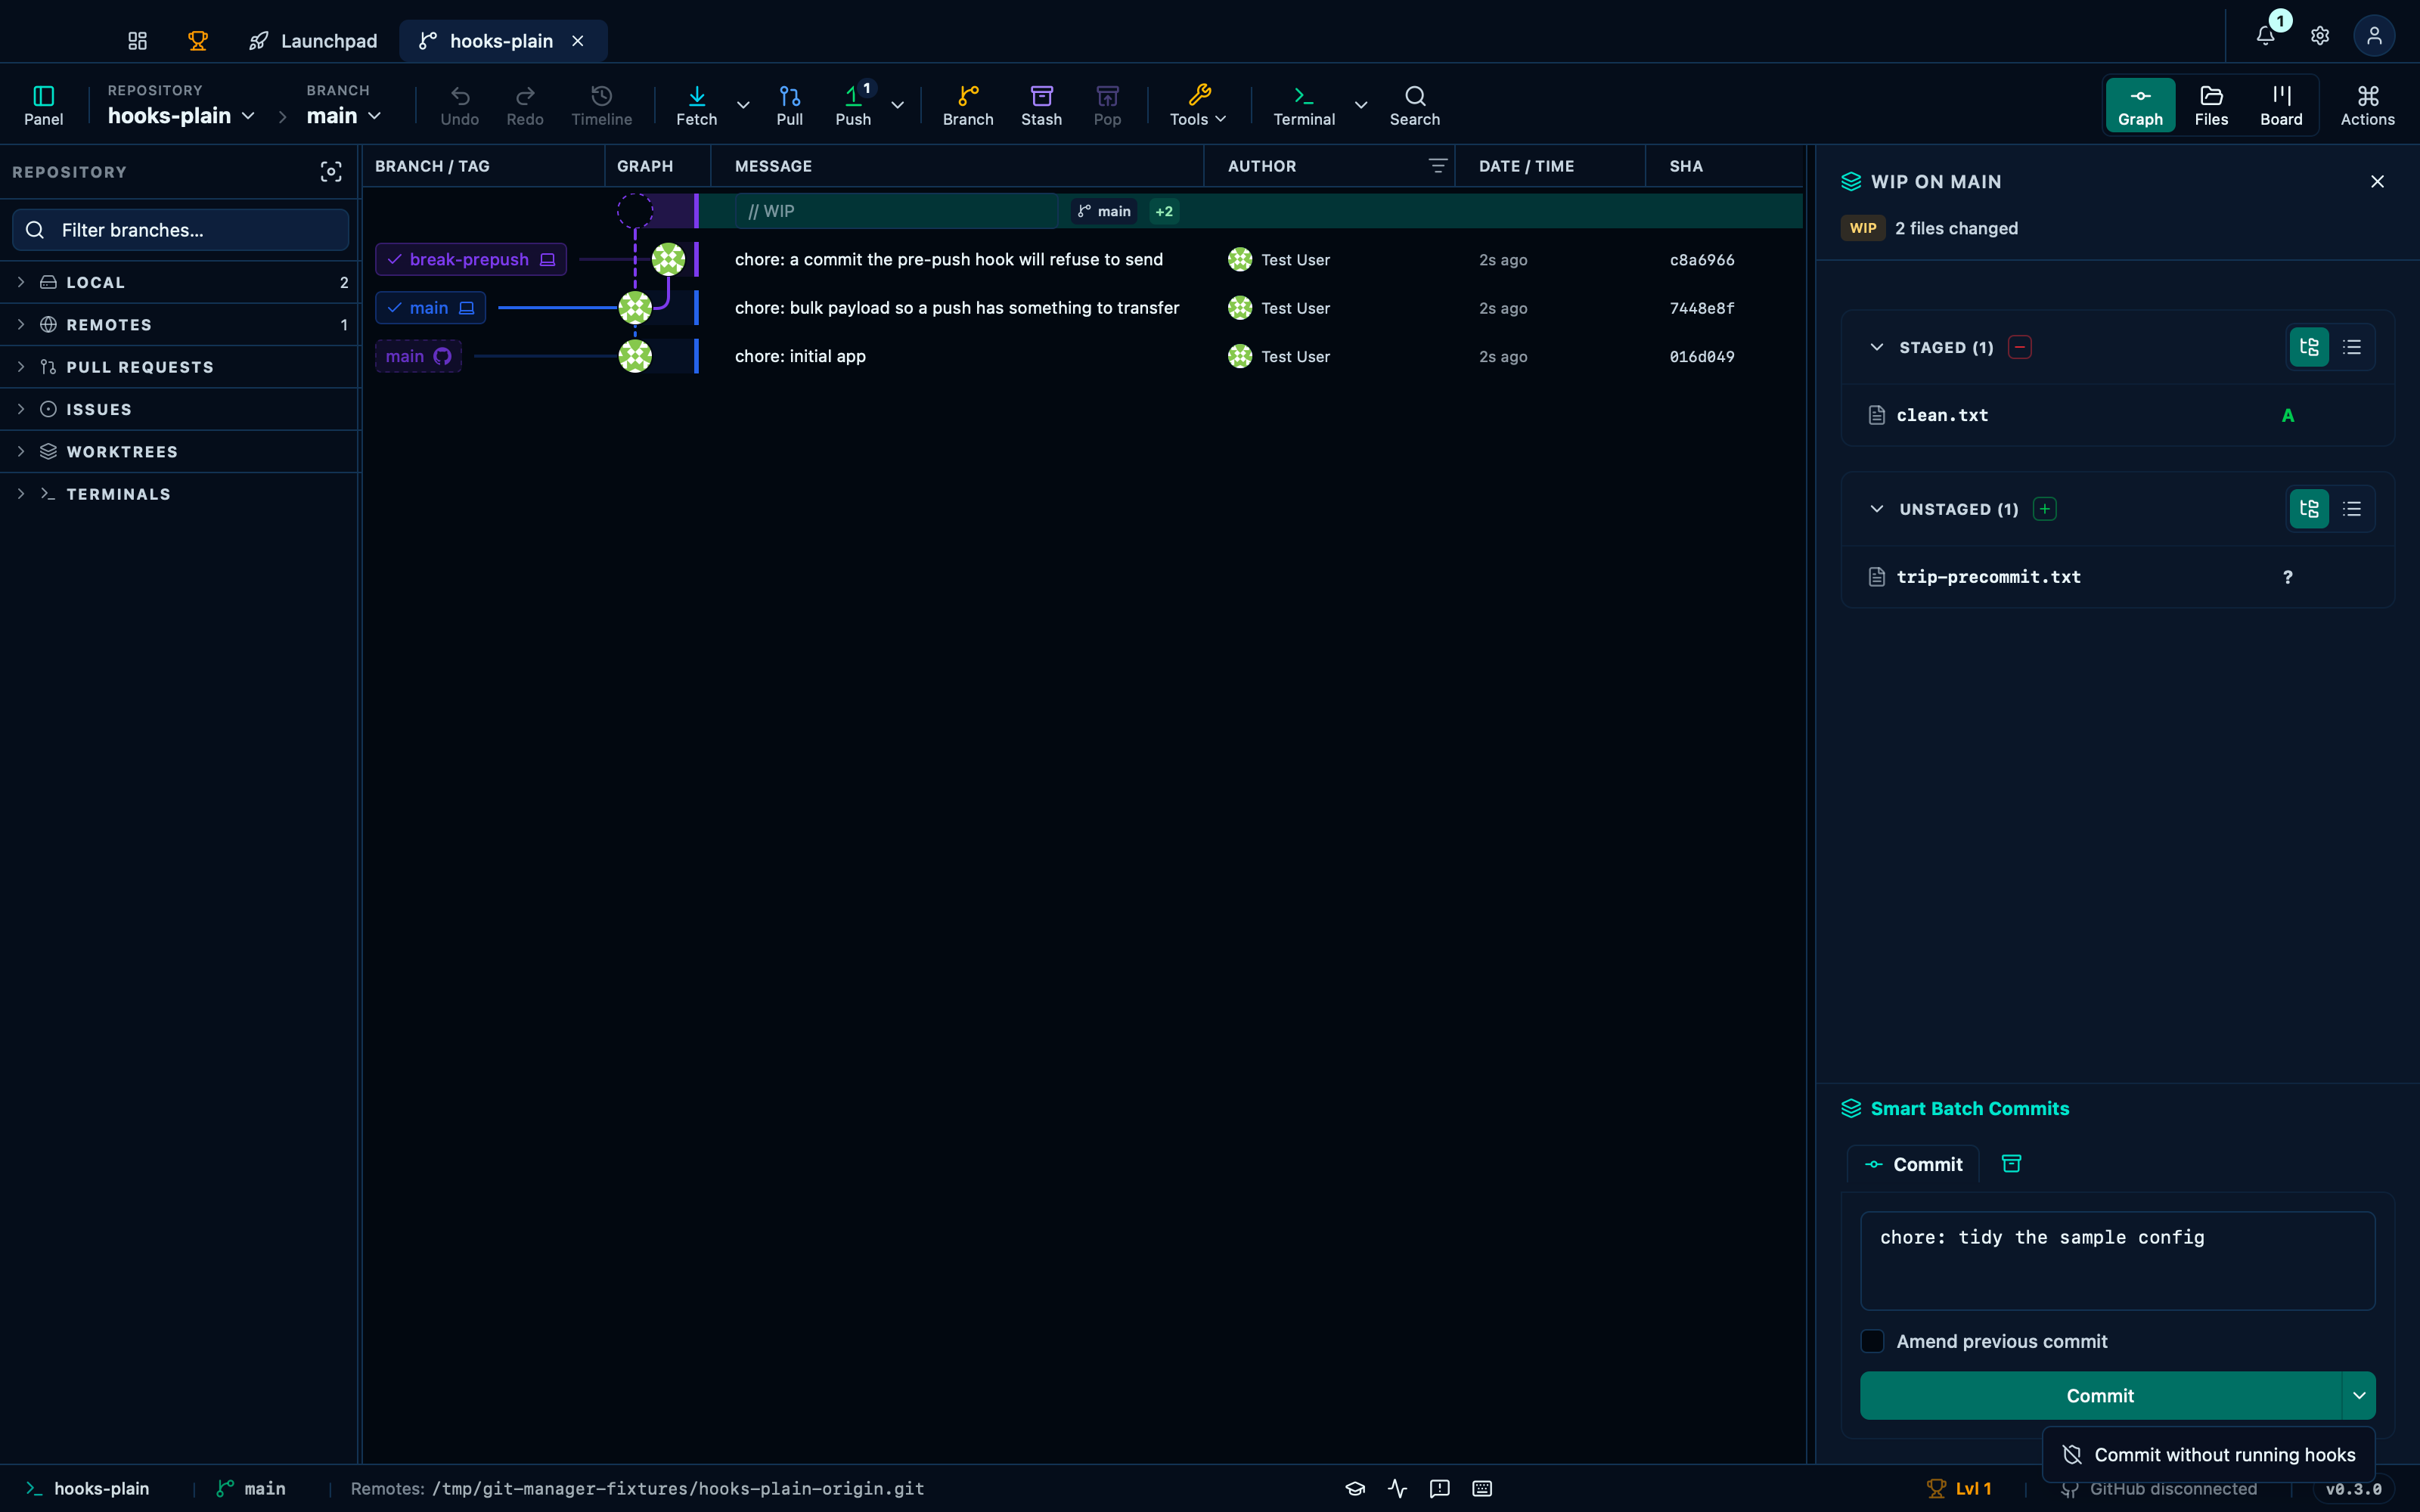The height and width of the screenshot is (1512, 2420).
Task: Expand the Push options arrow
Action: point(898,105)
